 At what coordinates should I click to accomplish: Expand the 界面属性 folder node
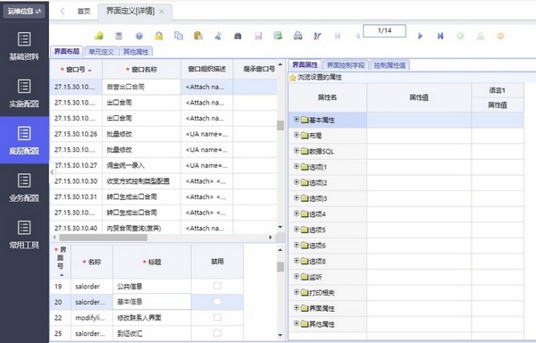(x=297, y=308)
